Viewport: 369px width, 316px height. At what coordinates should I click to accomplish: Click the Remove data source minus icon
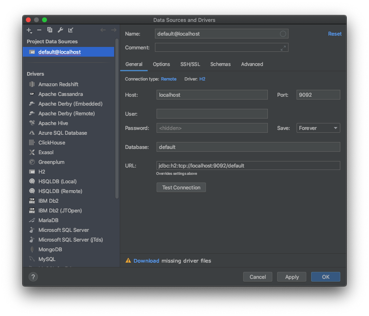tap(39, 30)
